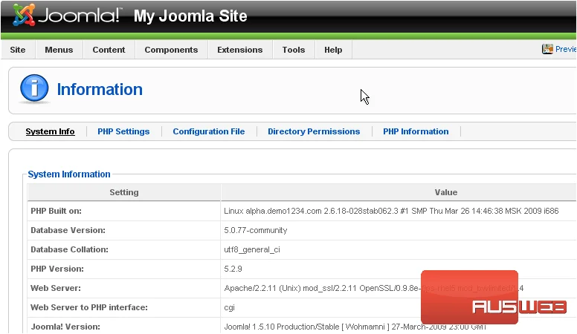Screen dimensions: 577x334
Task: Open the Help menu
Action: click(x=333, y=50)
